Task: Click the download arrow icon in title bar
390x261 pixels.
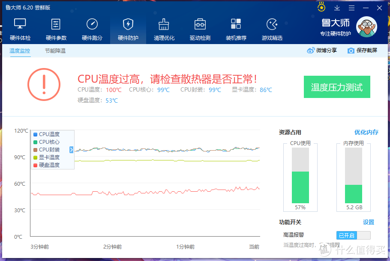Action: [337, 8]
